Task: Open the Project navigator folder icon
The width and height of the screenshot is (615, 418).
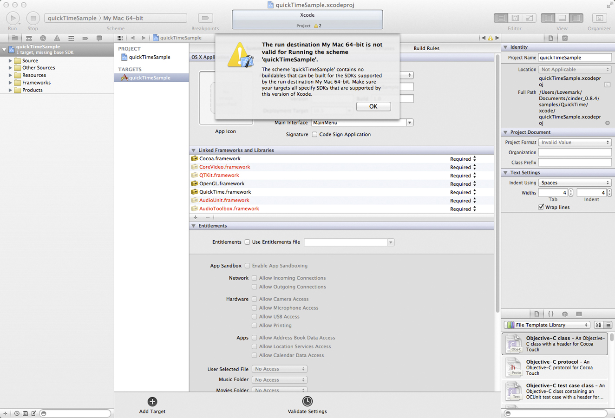Action: click(15, 38)
